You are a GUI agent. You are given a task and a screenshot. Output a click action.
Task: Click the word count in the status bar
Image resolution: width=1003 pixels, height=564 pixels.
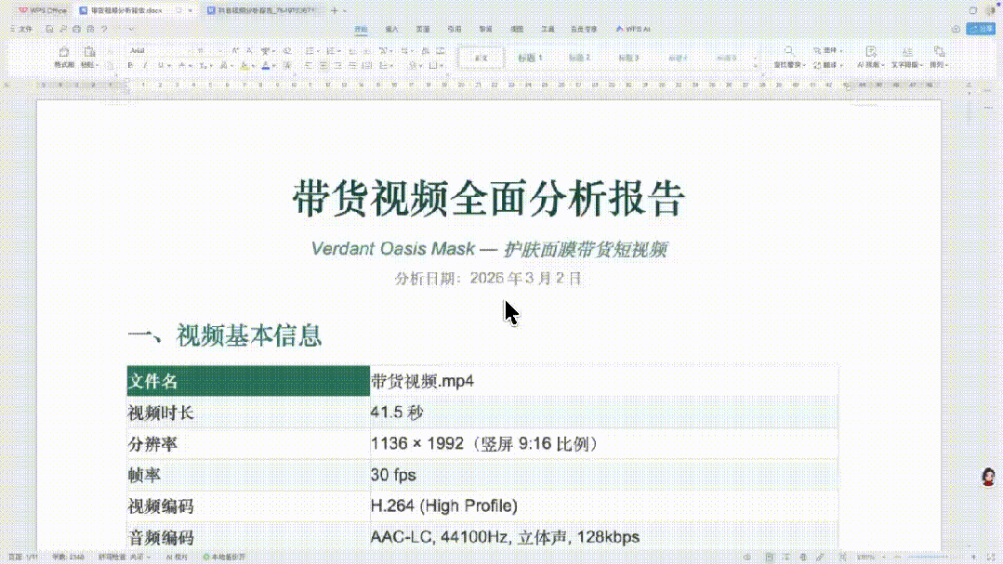(65, 554)
